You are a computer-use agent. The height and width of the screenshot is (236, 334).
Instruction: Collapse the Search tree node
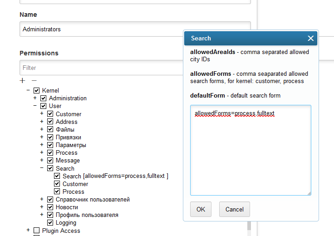42,168
